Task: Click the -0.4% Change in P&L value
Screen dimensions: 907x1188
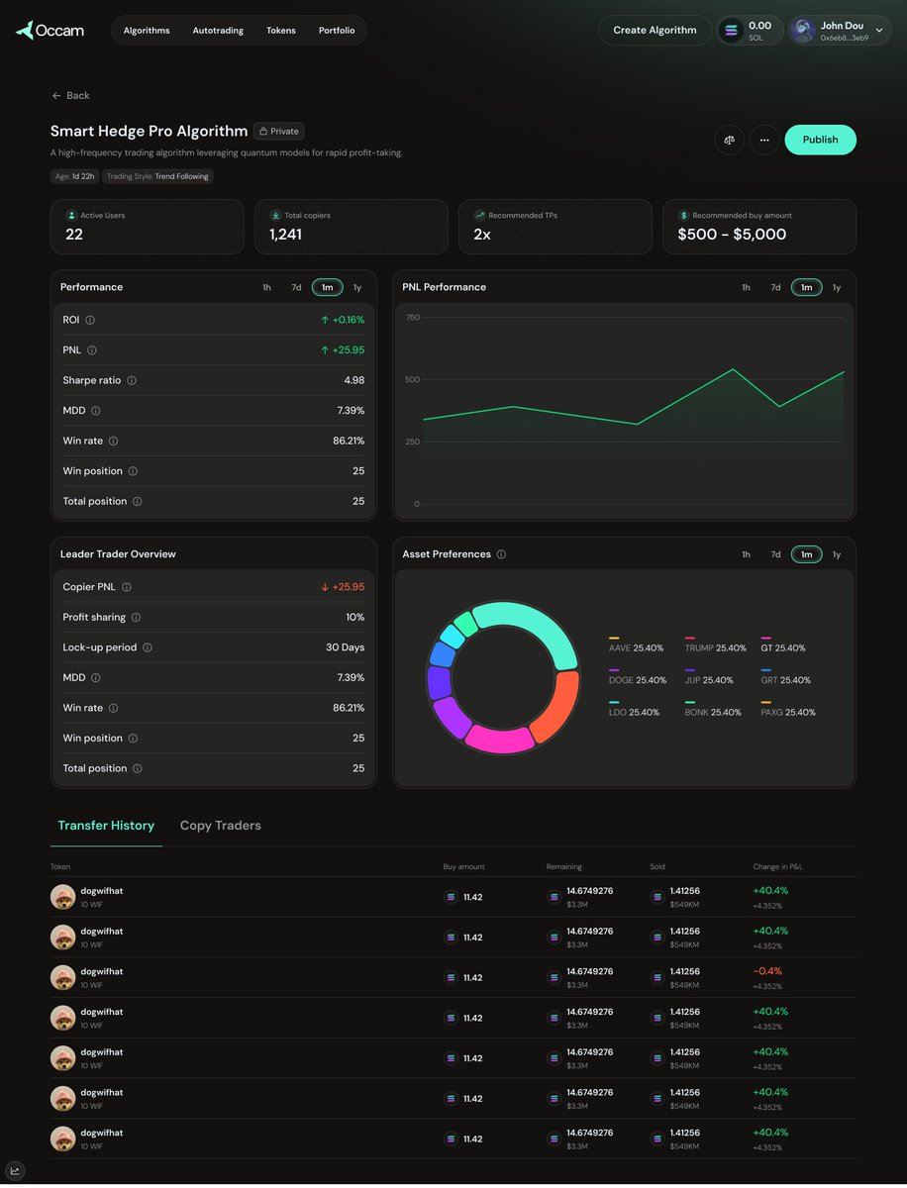Action: pos(767,971)
